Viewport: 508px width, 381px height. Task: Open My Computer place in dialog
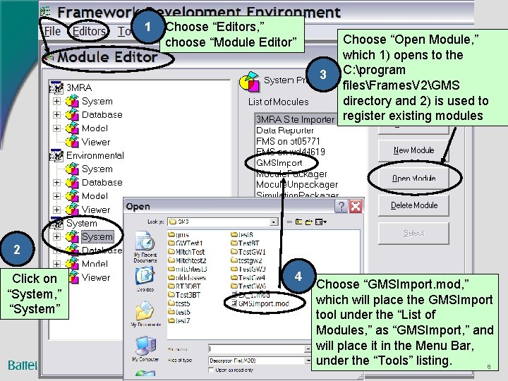pos(145,349)
